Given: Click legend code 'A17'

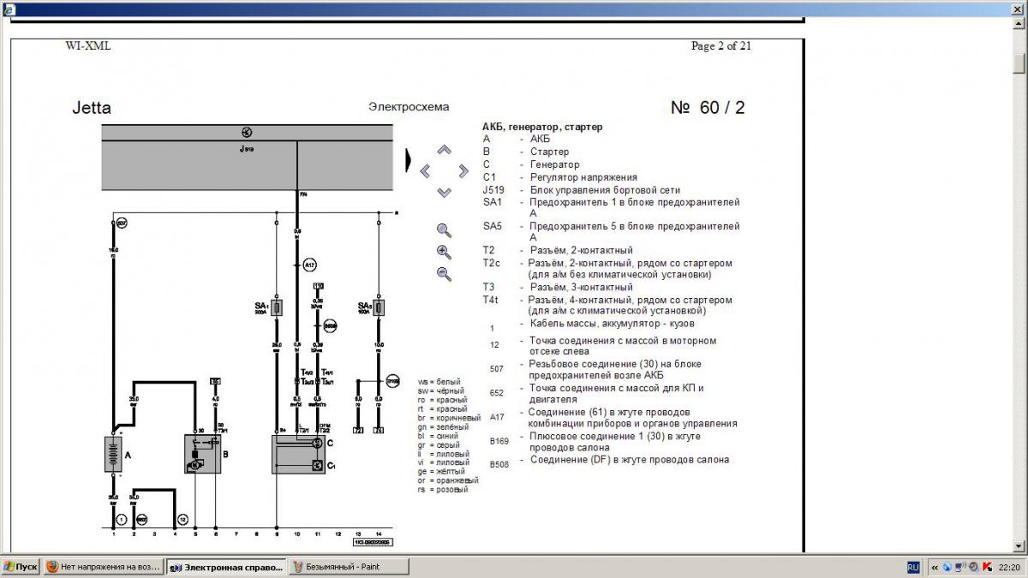Looking at the screenshot, I should tap(497, 417).
